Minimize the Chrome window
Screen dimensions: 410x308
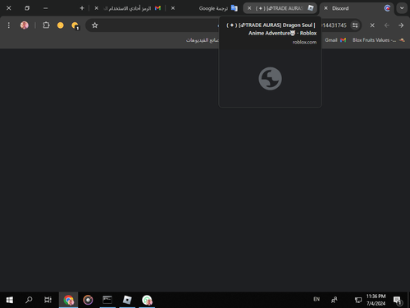click(x=45, y=8)
